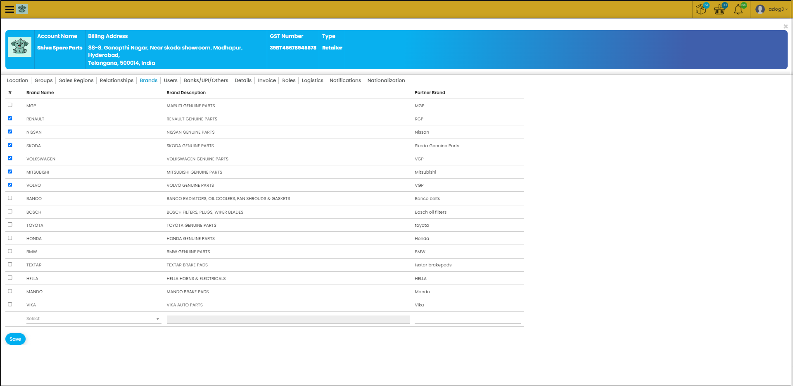Click the Bosch oil filters partner brand
The width and height of the screenshot is (793, 386).
431,212
